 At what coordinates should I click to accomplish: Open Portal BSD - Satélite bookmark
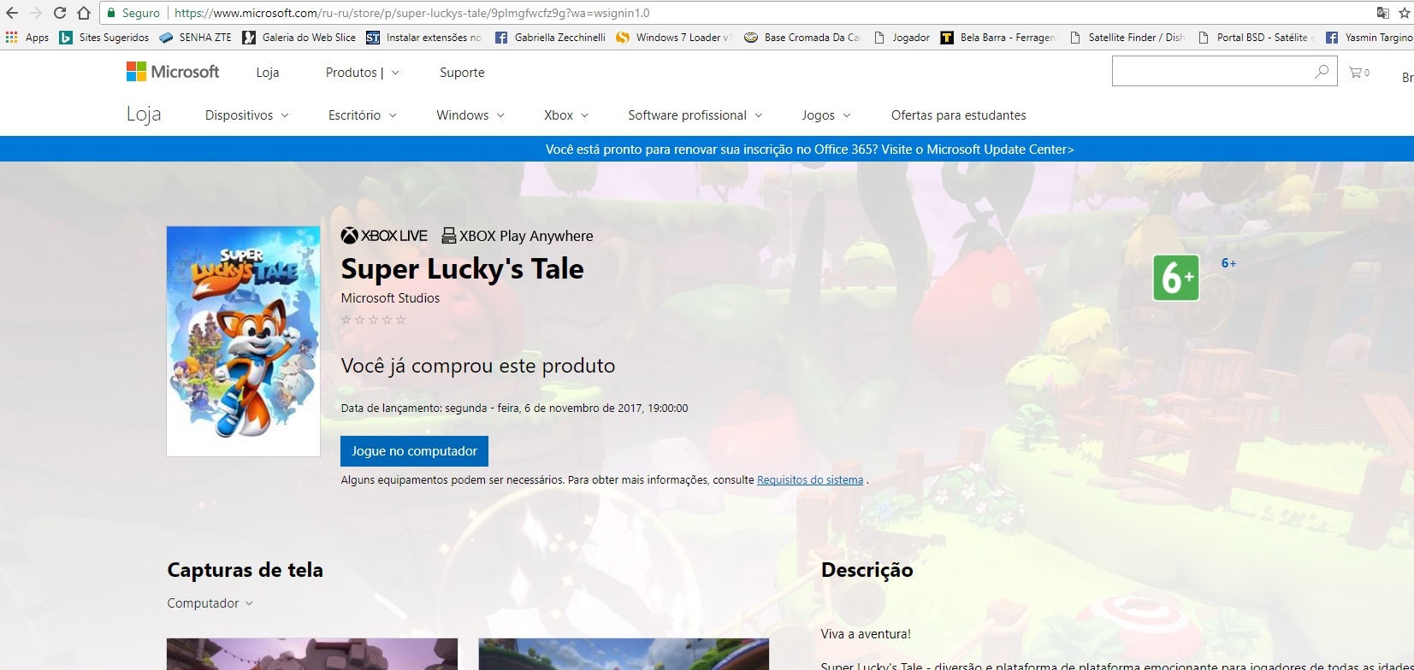(1256, 38)
